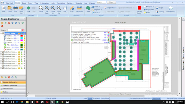Clear the Pages search with red X
185x104 pixels.
coord(23,30)
